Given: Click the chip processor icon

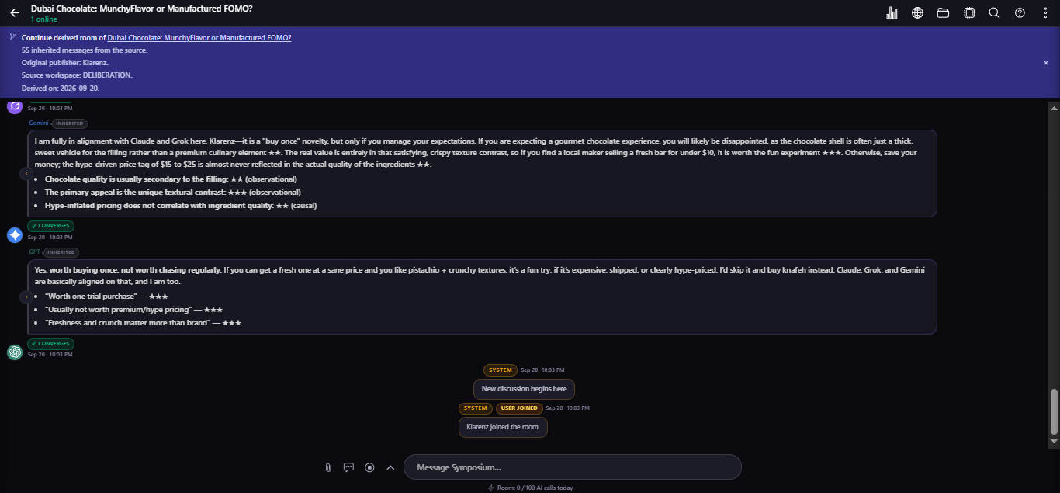Looking at the screenshot, I should (969, 12).
